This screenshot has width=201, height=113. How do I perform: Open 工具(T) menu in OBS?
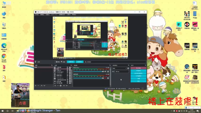(68, 15)
